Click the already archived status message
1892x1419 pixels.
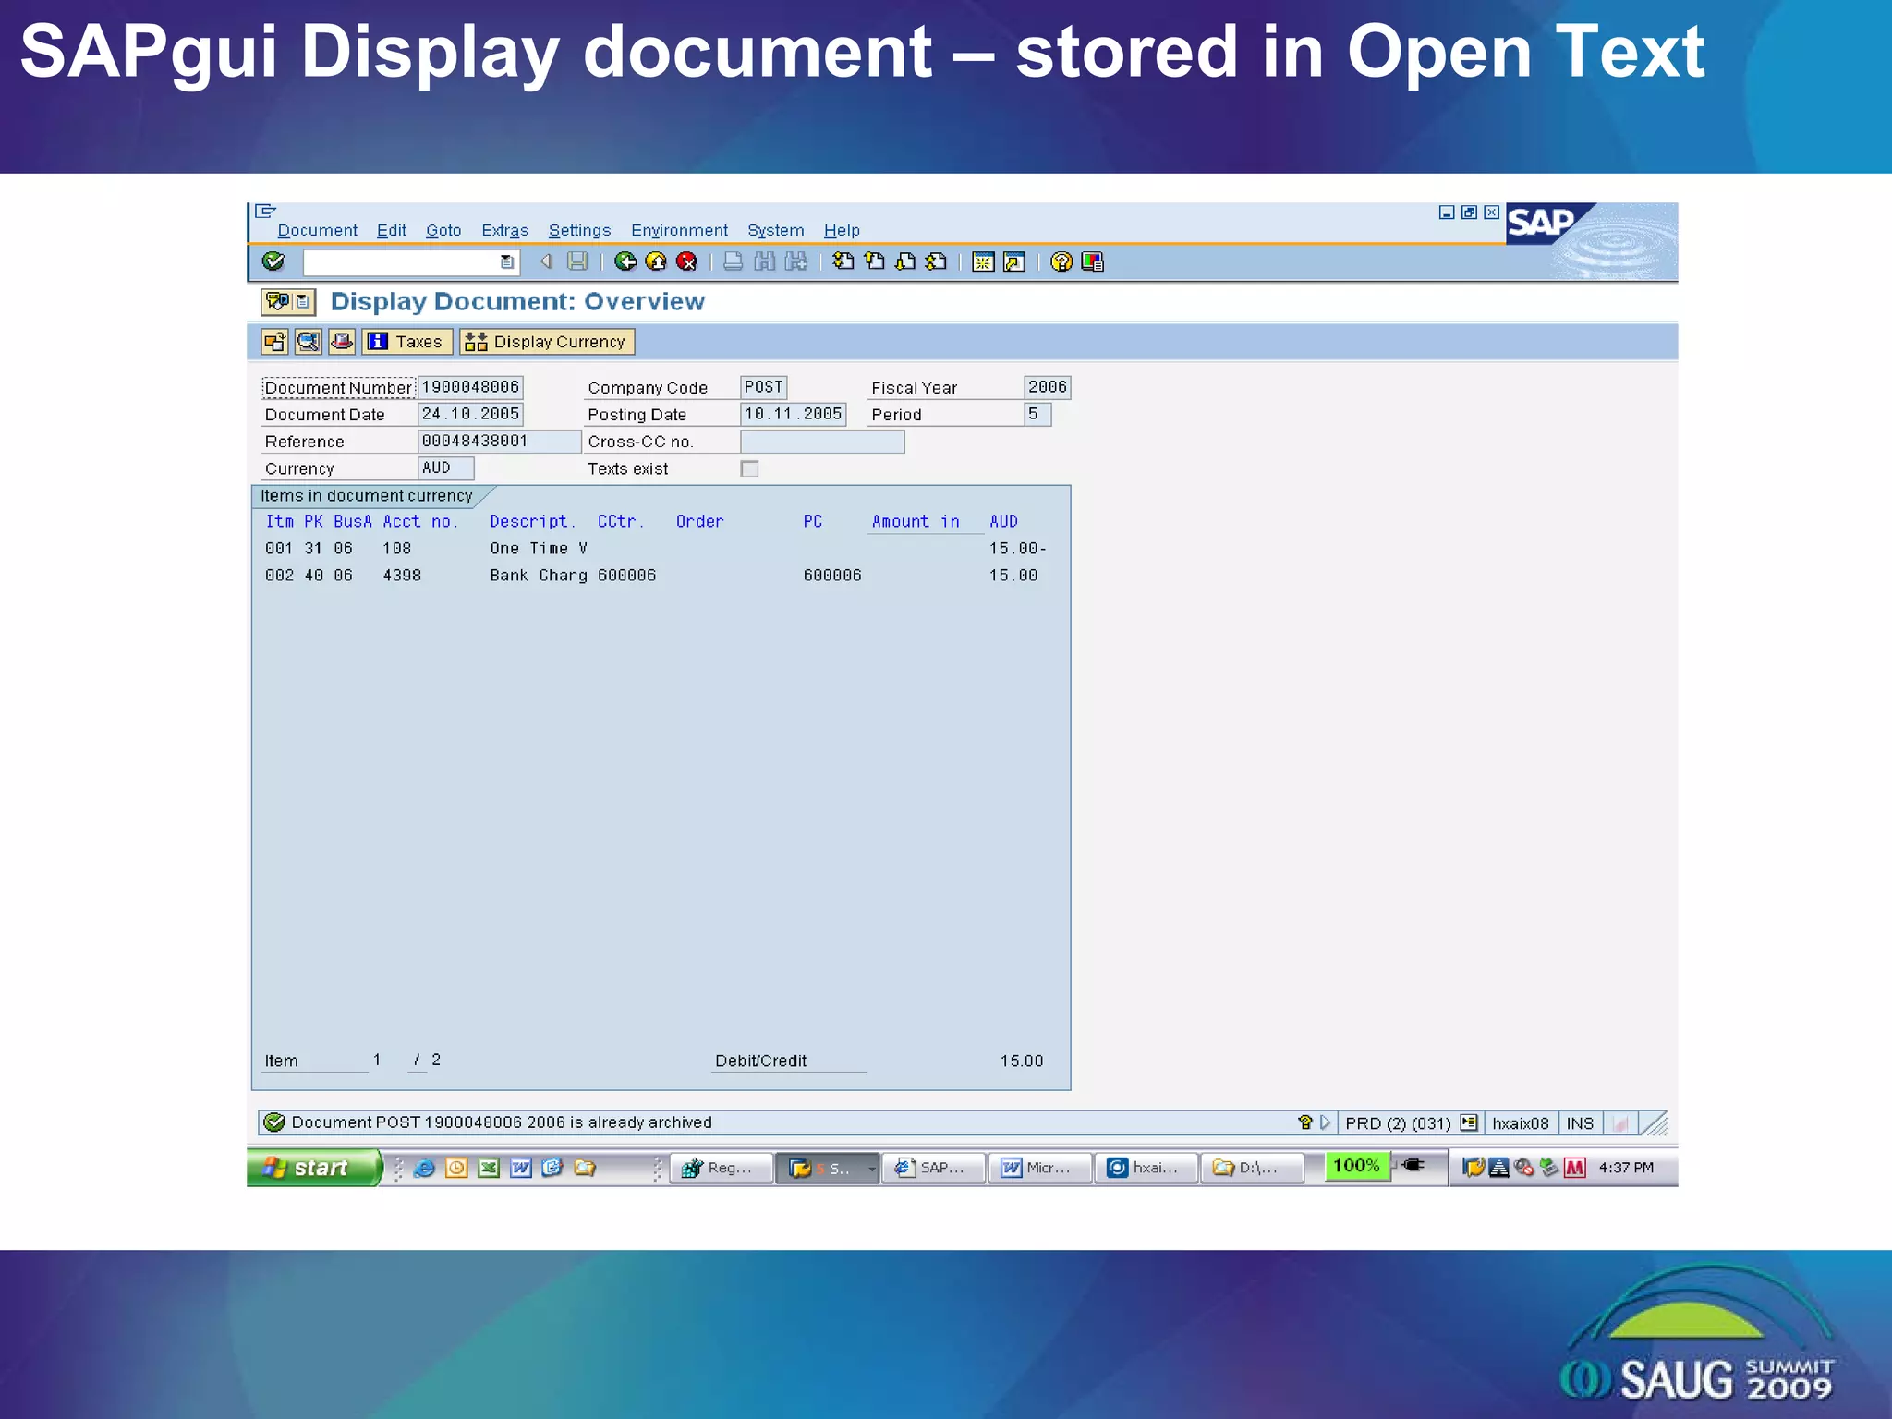pos(502,1122)
